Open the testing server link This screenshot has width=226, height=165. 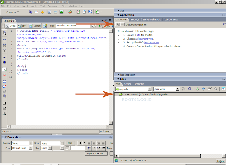152,42
